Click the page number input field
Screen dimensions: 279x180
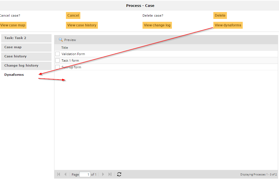pyautogui.click(x=85, y=174)
